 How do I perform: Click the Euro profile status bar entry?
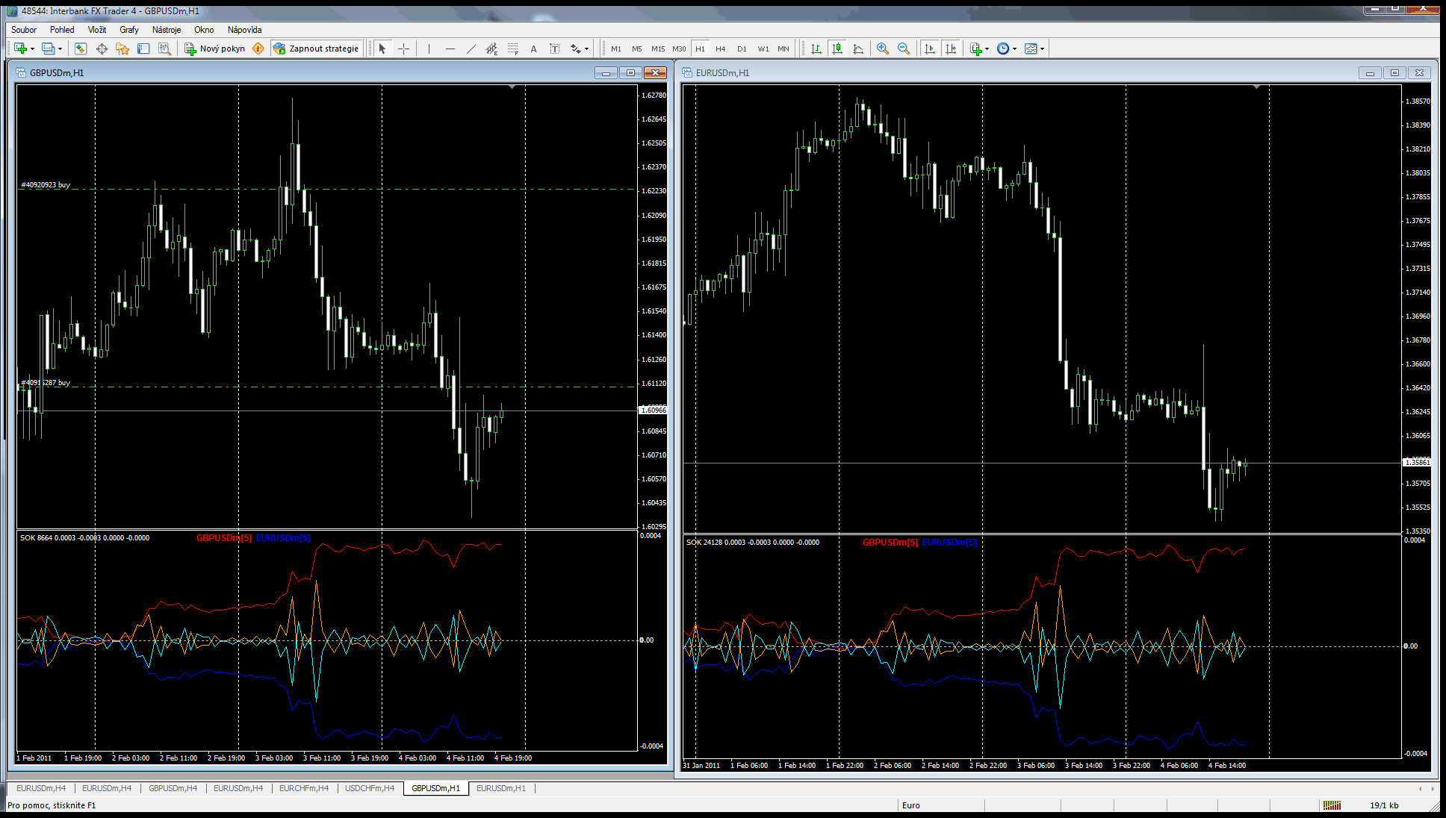pyautogui.click(x=911, y=805)
